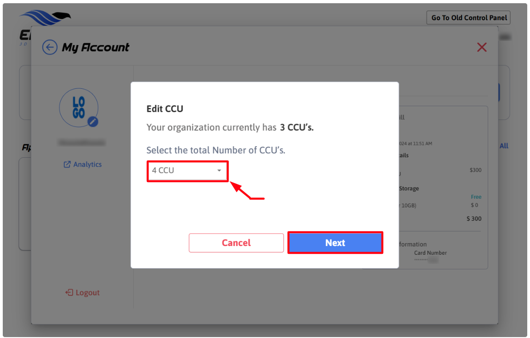Click the circular LOGO avatar image

point(78,108)
